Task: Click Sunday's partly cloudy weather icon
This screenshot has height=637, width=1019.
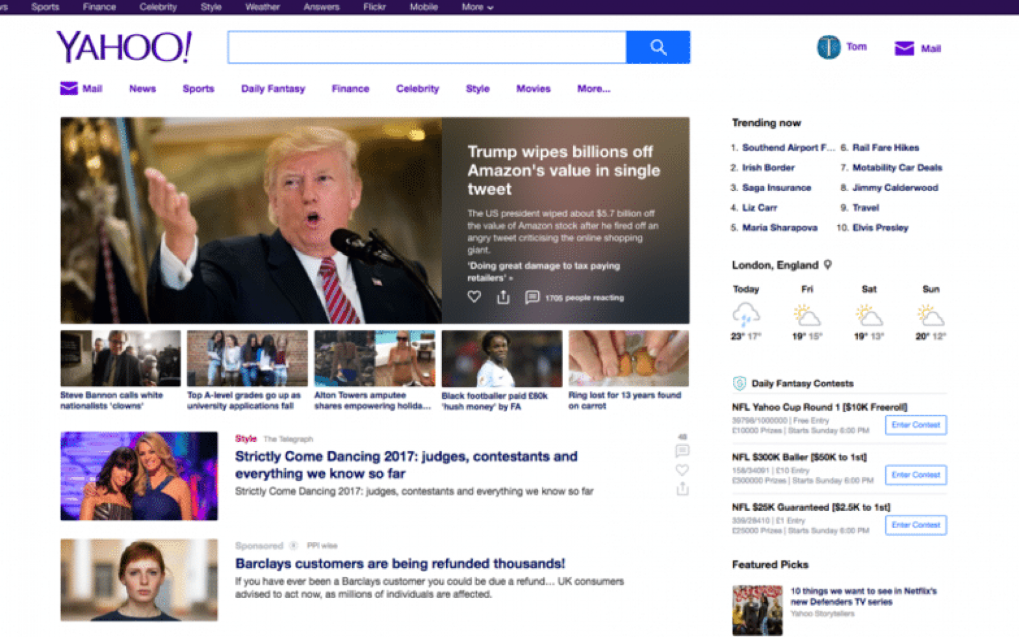Action: pos(930,315)
